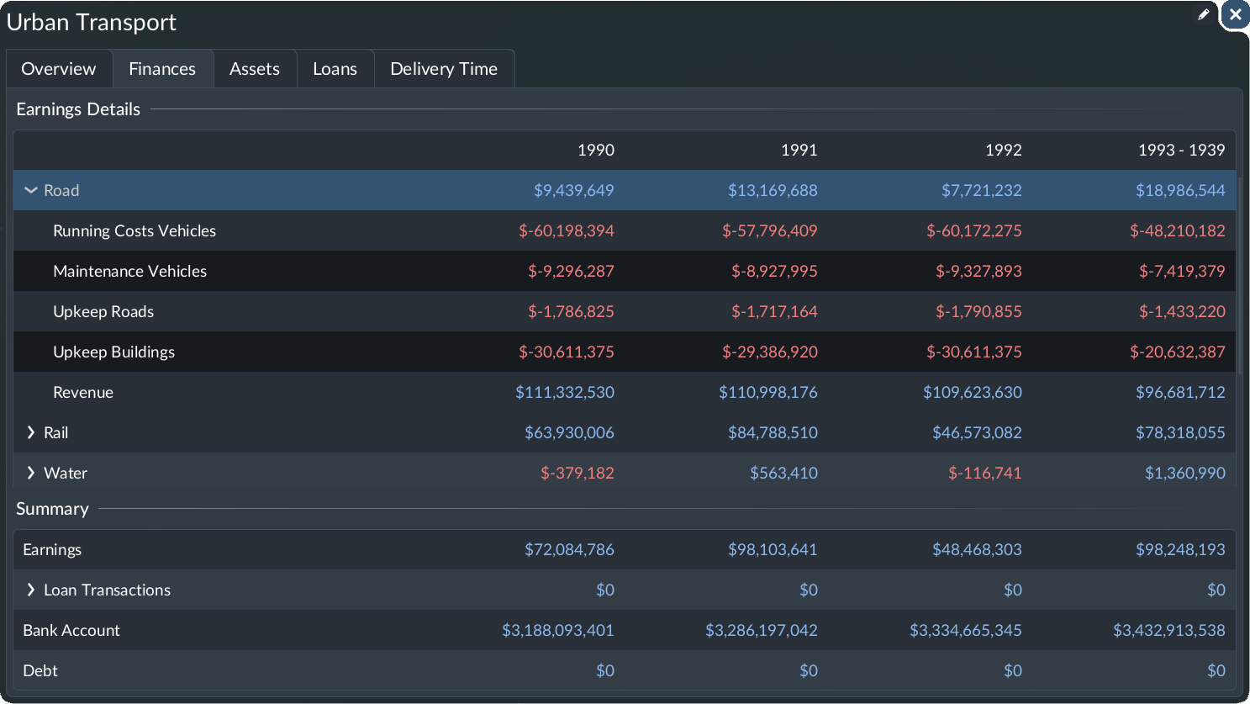Click the 1990 column header
This screenshot has width=1250, height=704.
(x=596, y=150)
